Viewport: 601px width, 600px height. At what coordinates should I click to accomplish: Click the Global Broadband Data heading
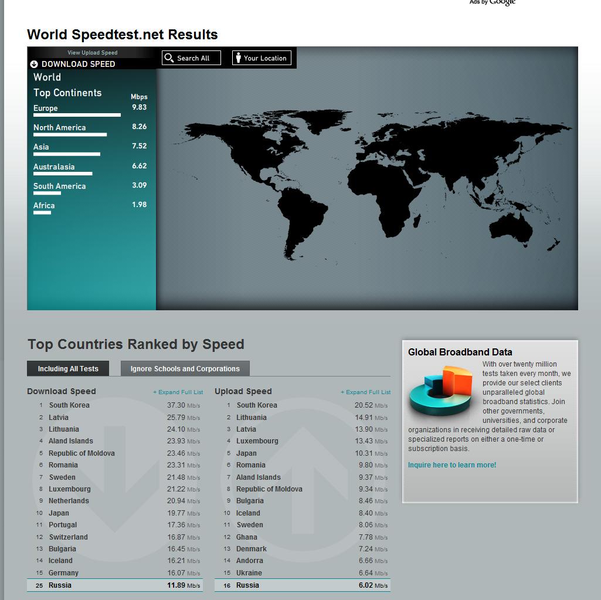coord(460,352)
